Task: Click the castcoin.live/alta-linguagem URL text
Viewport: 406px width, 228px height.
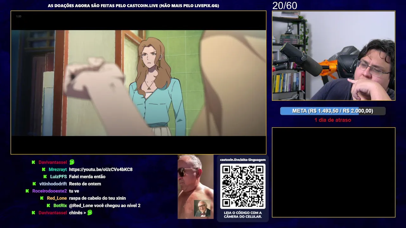Action: click(x=243, y=160)
